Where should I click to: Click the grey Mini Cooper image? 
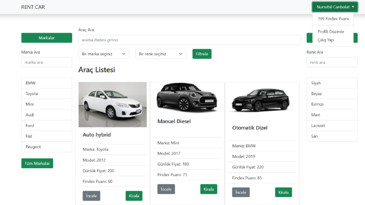point(187,97)
